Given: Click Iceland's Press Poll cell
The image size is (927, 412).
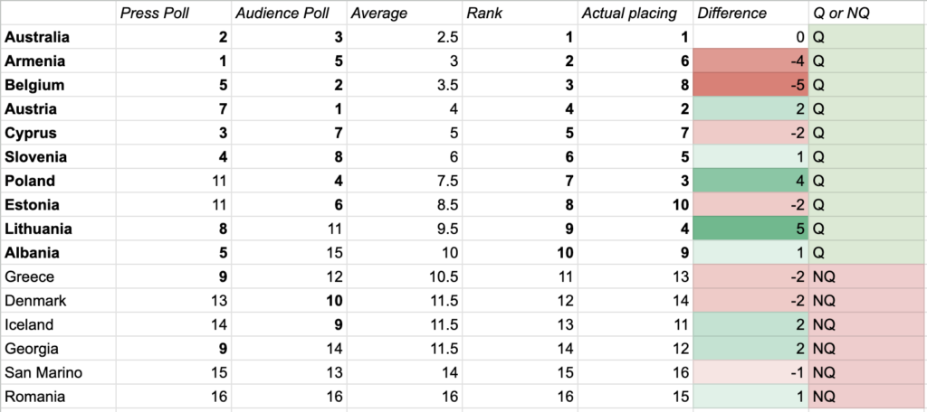Looking at the screenshot, I should (x=172, y=324).
